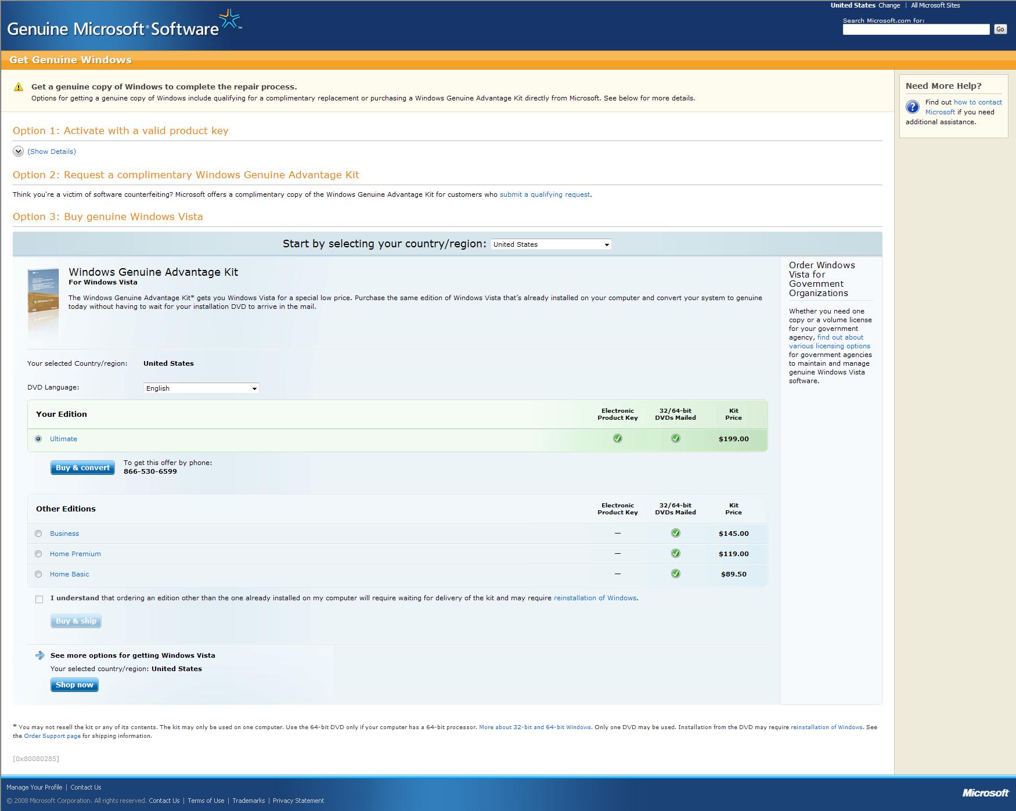Screen dimensions: 1016x811
Task: Click the Buy & convert button
Action: [82, 468]
